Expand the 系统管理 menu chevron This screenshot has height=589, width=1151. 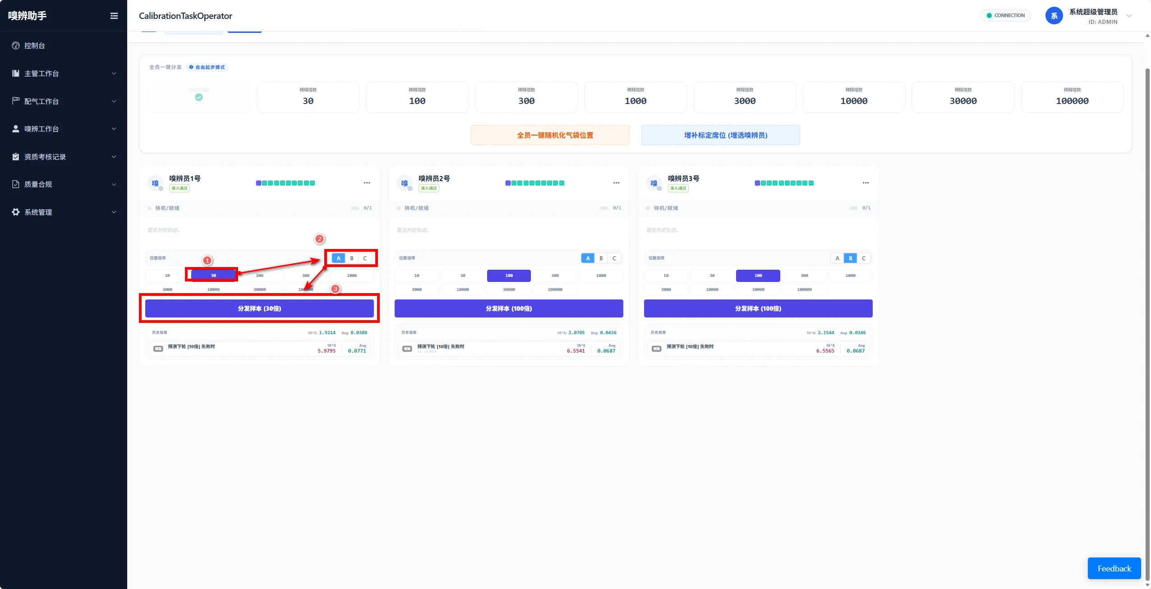(114, 212)
